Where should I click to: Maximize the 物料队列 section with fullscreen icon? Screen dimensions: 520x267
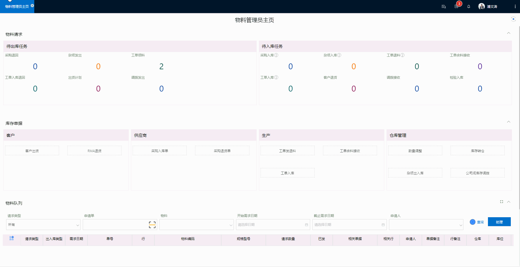(x=502, y=202)
